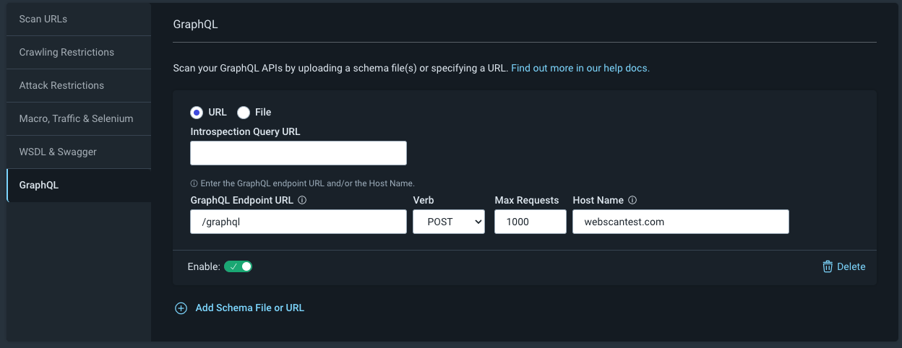Viewport: 902px width, 348px height.
Task: Click the trash can Delete icon
Action: [x=828, y=266]
